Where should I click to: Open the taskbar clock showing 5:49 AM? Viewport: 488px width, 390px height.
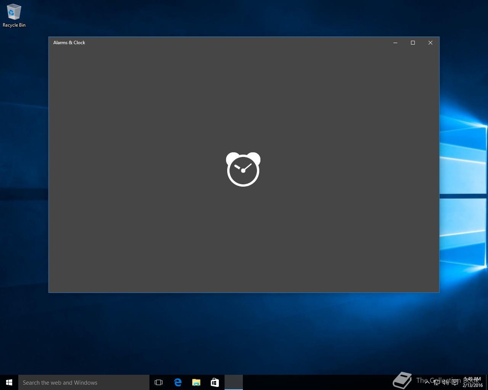pyautogui.click(x=473, y=382)
